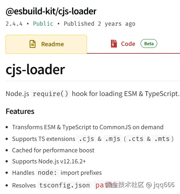The height and width of the screenshot is (194, 180).
Task: Open the Readme tab
Action: click(46, 44)
